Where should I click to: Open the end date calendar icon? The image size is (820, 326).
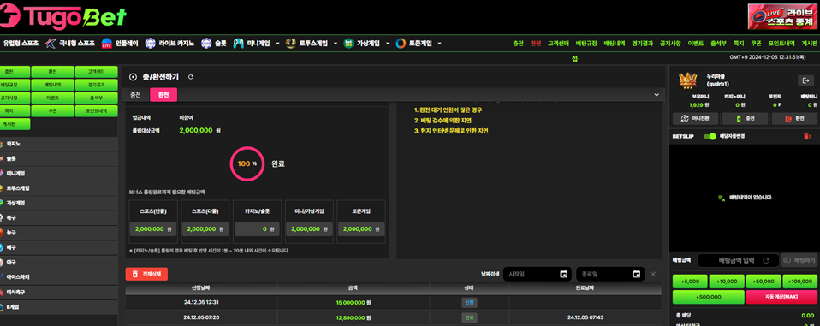tap(637, 275)
